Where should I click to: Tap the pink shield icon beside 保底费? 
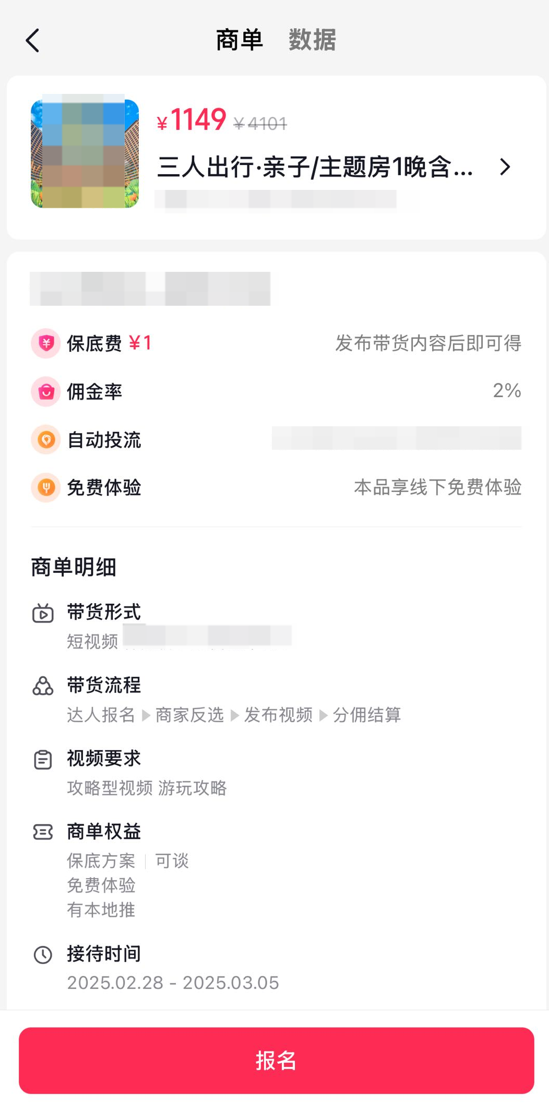[46, 343]
